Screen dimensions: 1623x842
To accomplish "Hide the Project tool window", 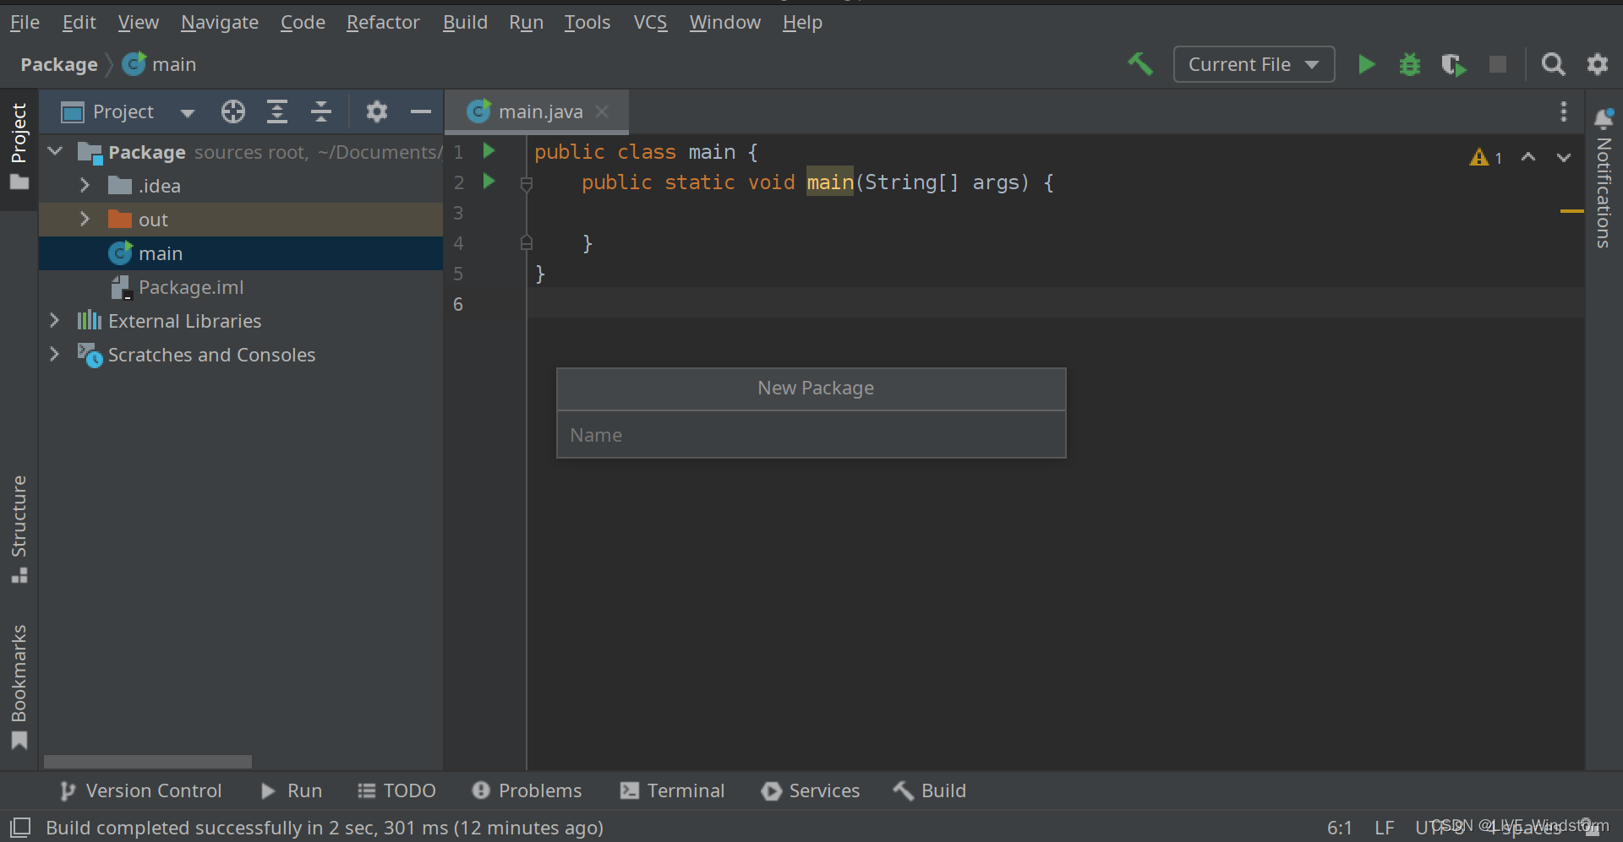I will (421, 111).
